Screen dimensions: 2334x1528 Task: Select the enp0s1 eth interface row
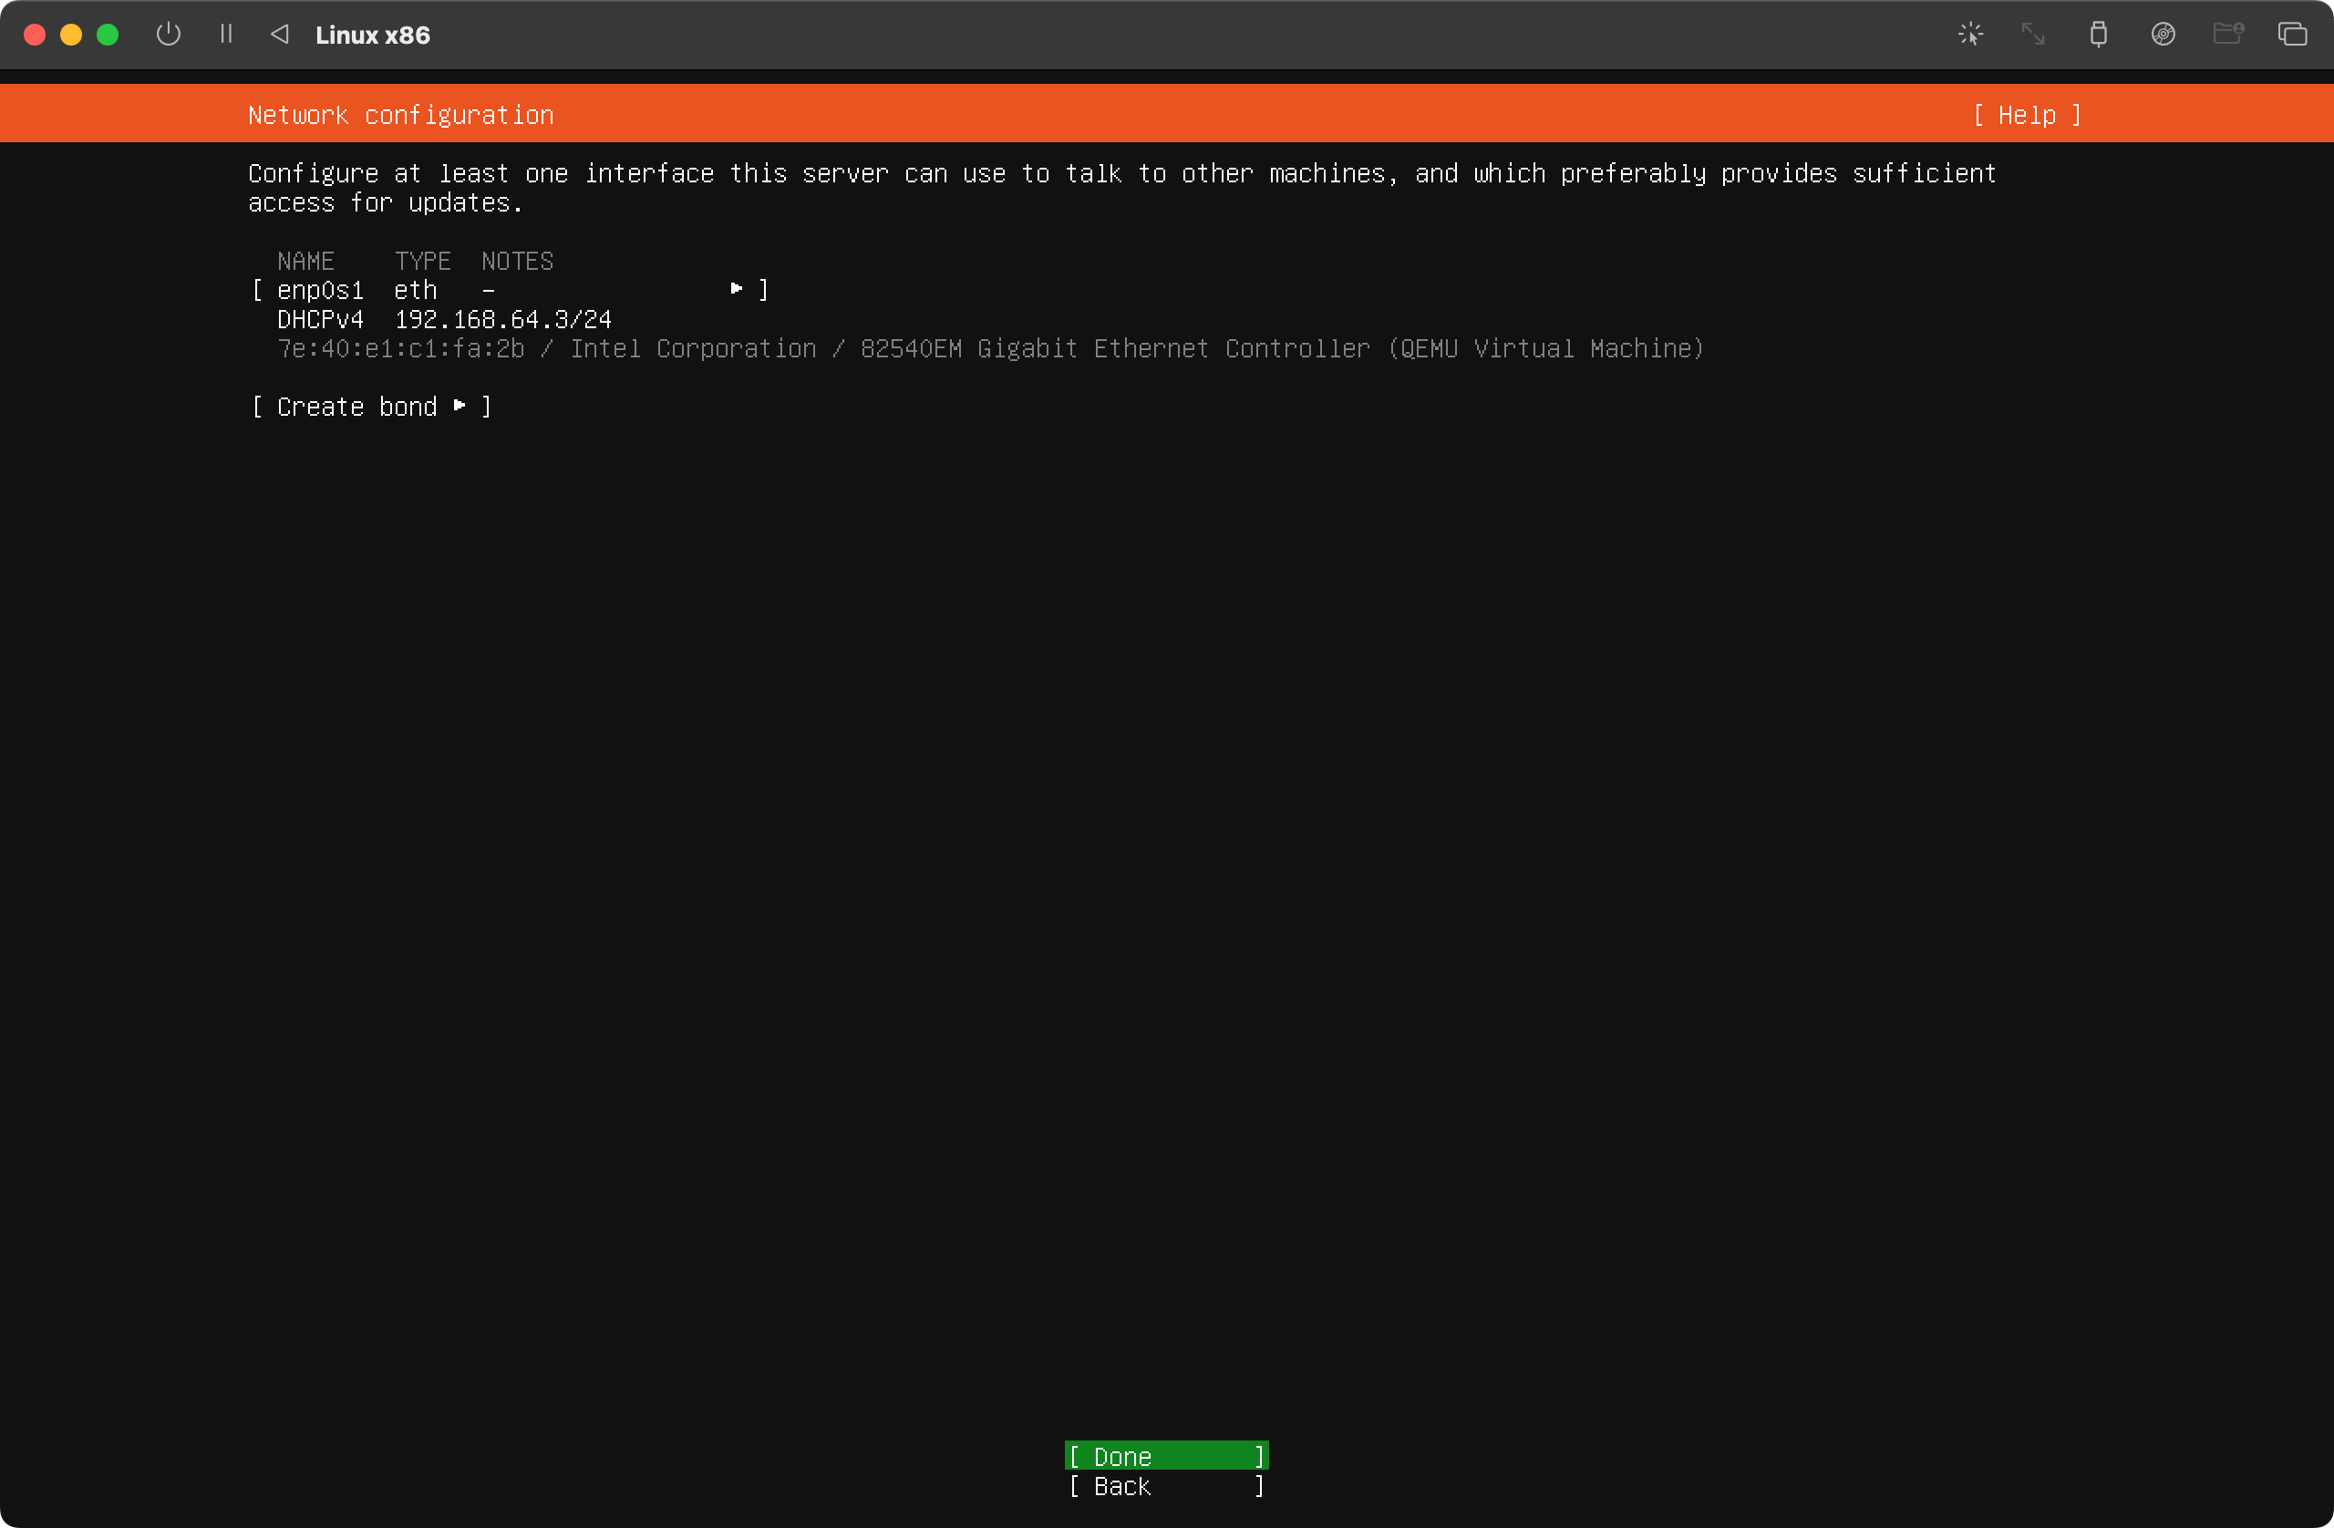coord(510,290)
